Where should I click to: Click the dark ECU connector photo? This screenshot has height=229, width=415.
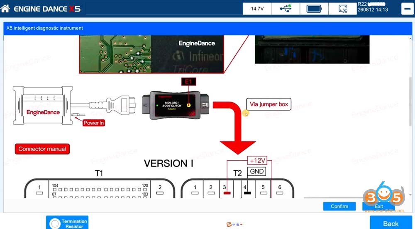tap(312, 49)
